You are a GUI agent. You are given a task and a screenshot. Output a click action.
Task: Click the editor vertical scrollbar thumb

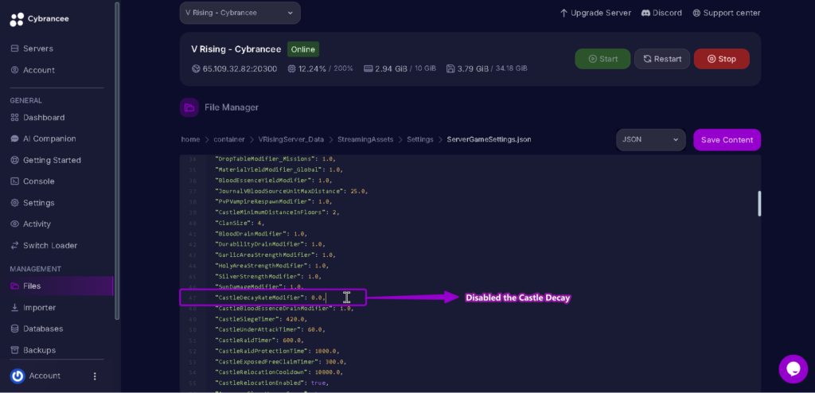pyautogui.click(x=759, y=204)
